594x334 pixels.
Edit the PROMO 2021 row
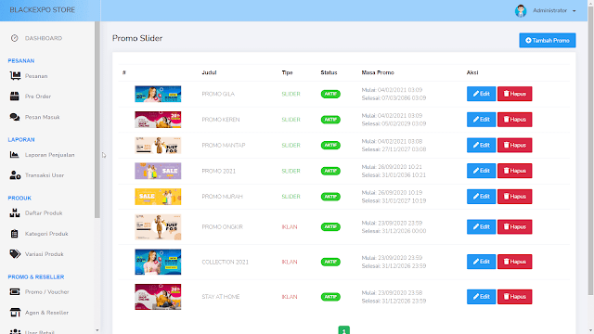[x=481, y=171]
